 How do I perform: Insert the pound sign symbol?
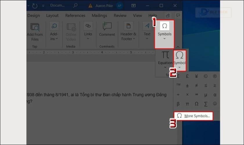187,76
